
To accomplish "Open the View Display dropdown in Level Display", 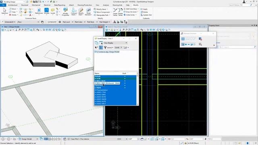I will [115, 43].
